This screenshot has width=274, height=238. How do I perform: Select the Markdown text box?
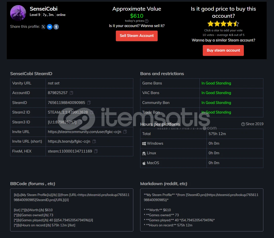click(202, 210)
